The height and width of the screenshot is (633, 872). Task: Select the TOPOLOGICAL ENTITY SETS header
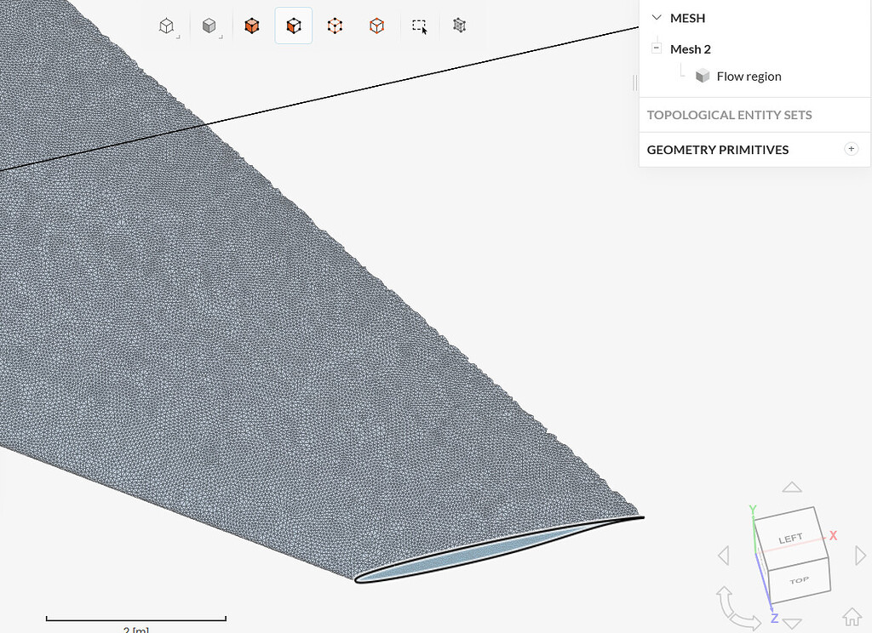[730, 115]
